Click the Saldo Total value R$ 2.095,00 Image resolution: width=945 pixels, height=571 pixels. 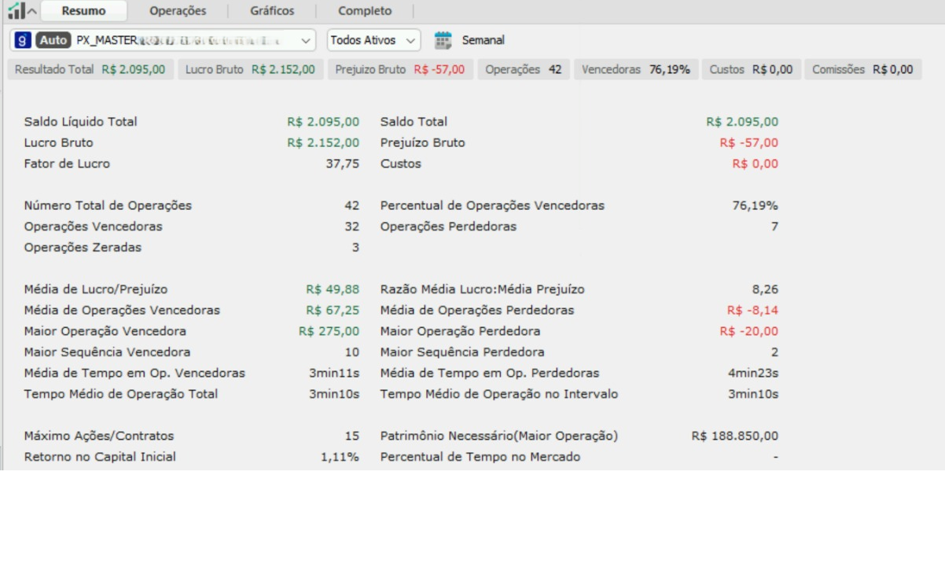[742, 122]
